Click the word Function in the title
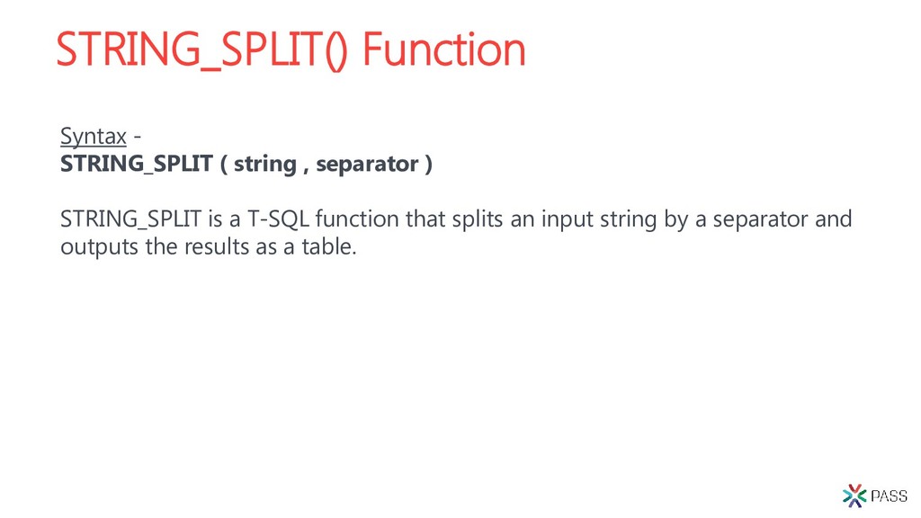This screenshot has width=921, height=518. (x=444, y=50)
